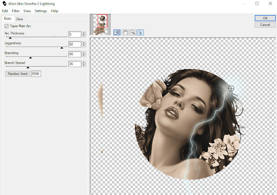The height and width of the screenshot is (195, 277).
Task: Decrease Arc Thickness with down arrow
Action: tap(84, 36)
